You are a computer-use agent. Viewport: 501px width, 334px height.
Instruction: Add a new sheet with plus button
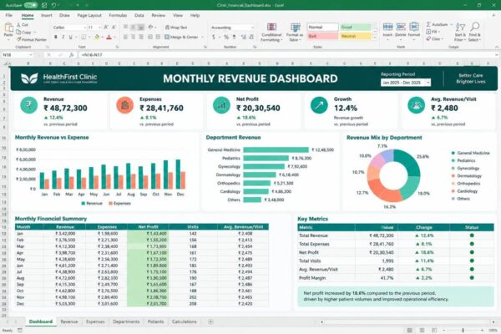tap(210, 321)
